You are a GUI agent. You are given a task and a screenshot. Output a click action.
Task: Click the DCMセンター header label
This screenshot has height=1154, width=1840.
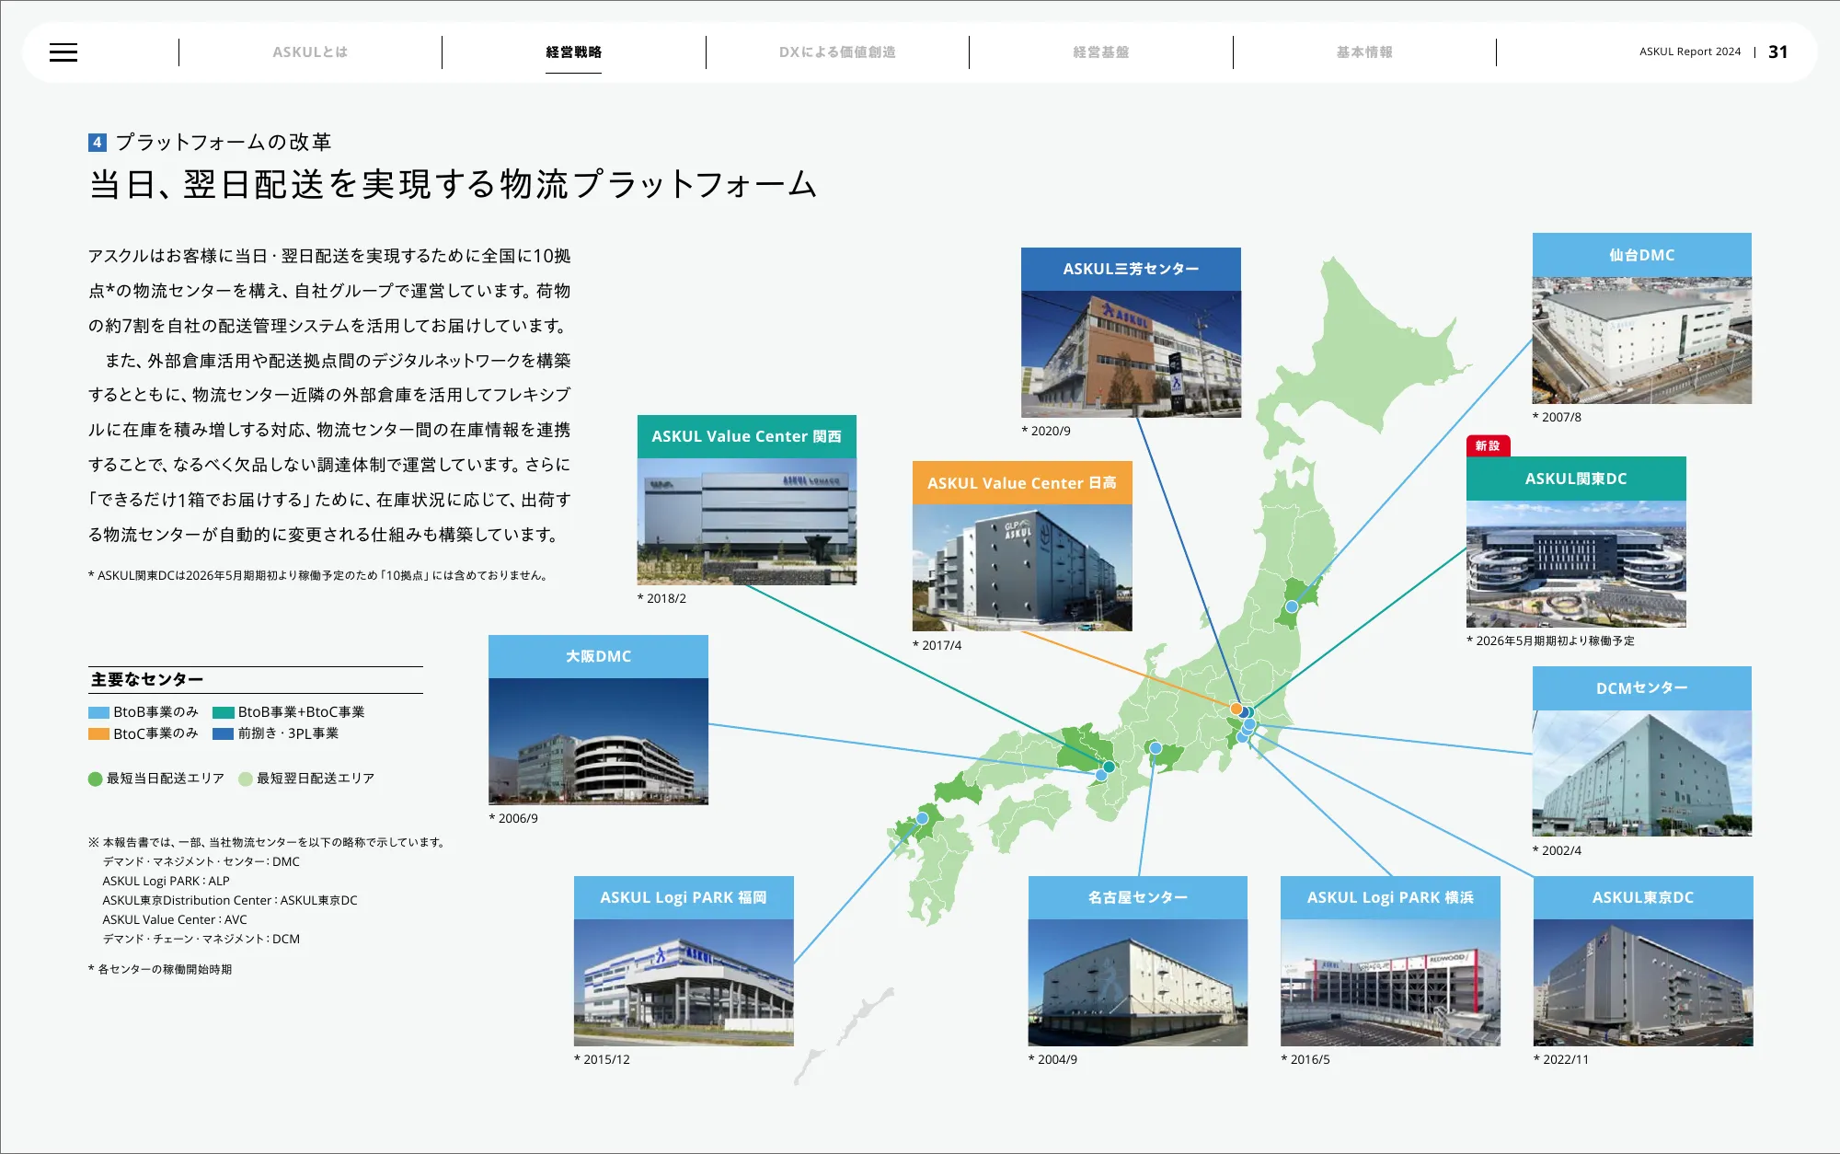[x=1641, y=688]
